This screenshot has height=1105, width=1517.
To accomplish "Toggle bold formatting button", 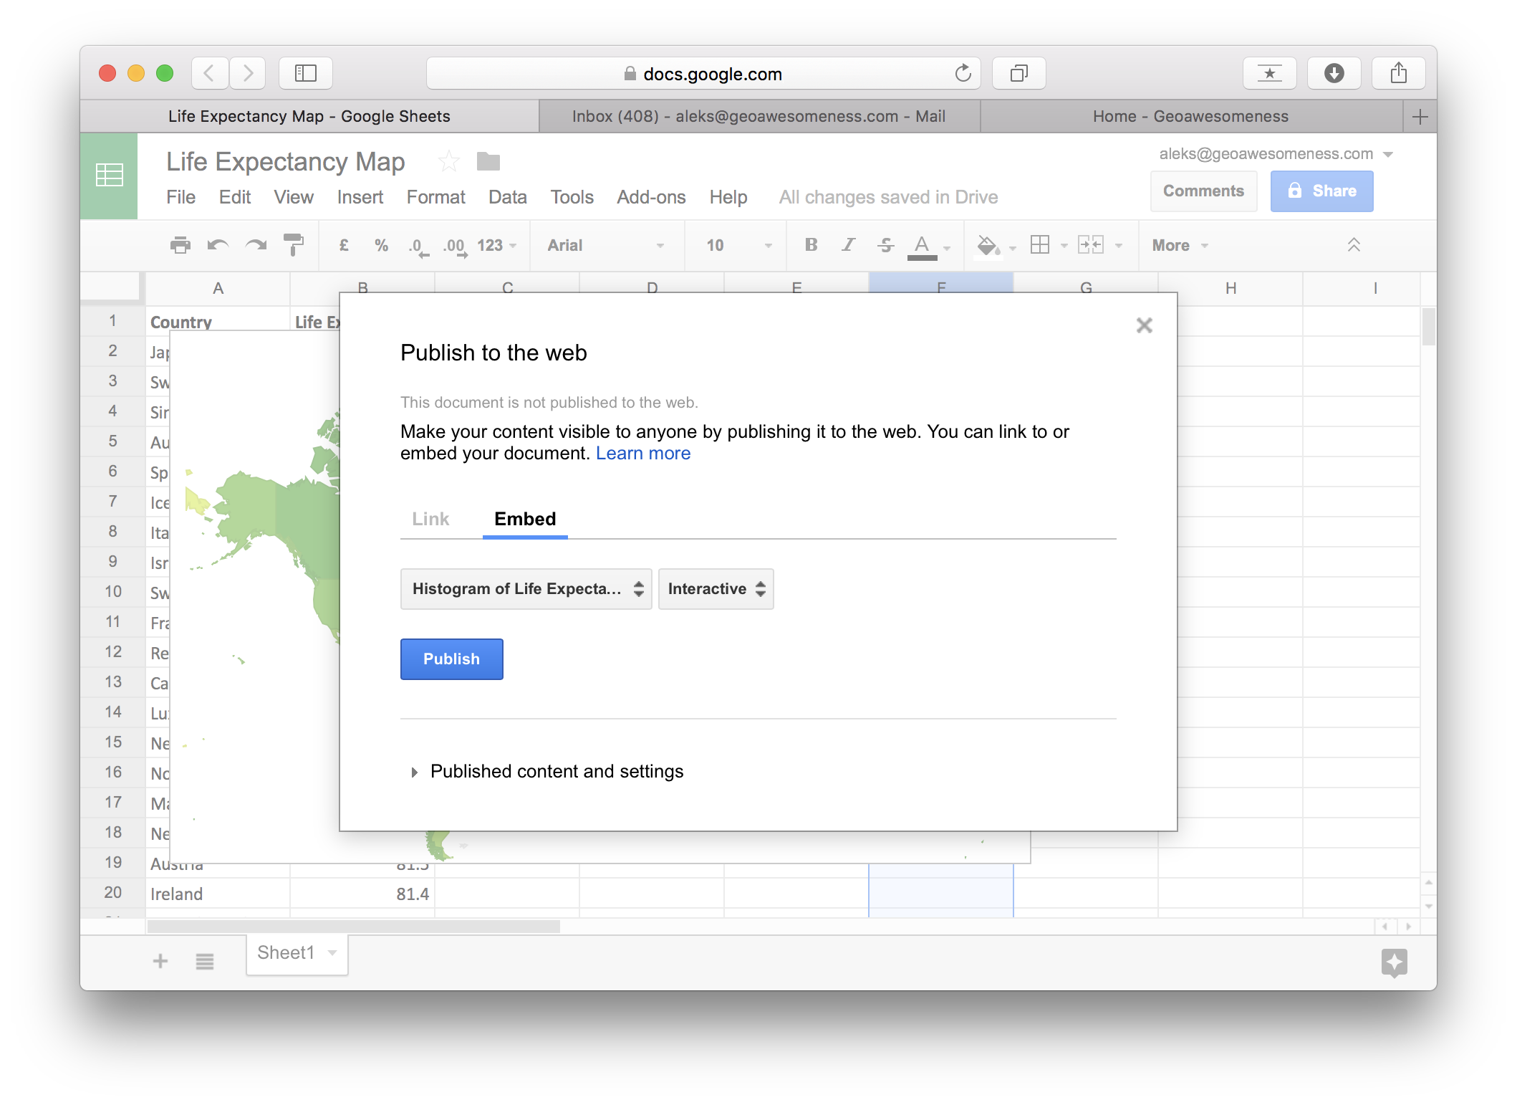I will 811,245.
